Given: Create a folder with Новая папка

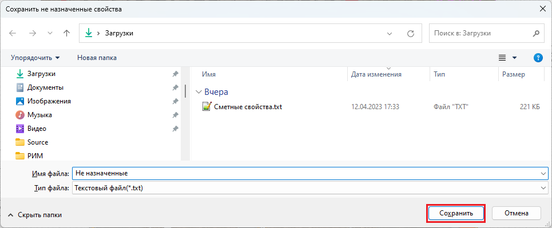Looking at the screenshot, I should pos(97,58).
